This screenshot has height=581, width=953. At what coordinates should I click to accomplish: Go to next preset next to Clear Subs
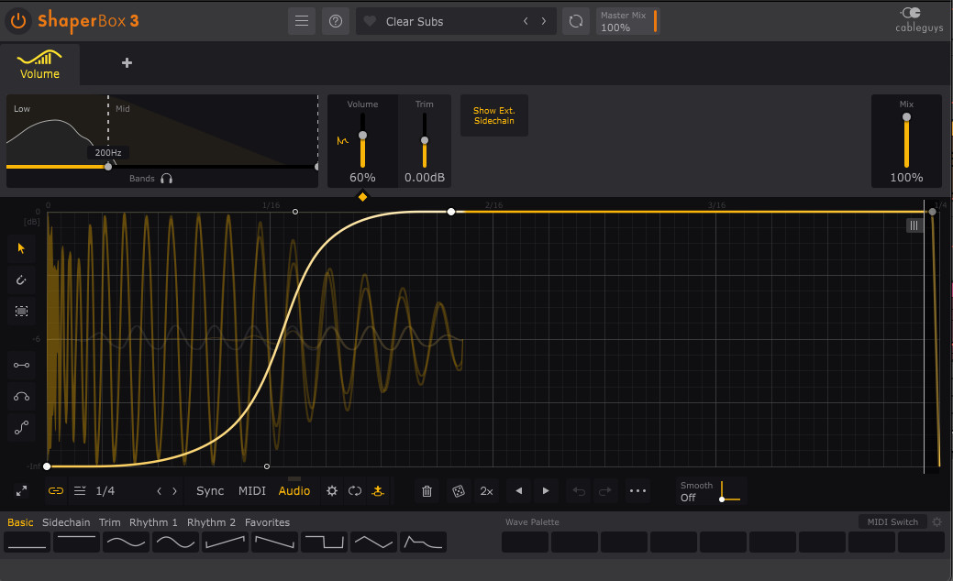(544, 21)
